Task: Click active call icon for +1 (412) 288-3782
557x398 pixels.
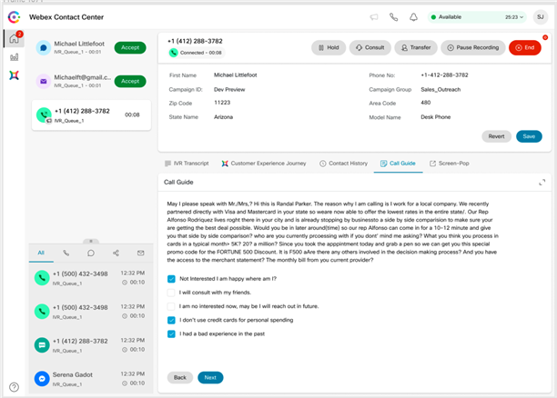Action: [44, 114]
